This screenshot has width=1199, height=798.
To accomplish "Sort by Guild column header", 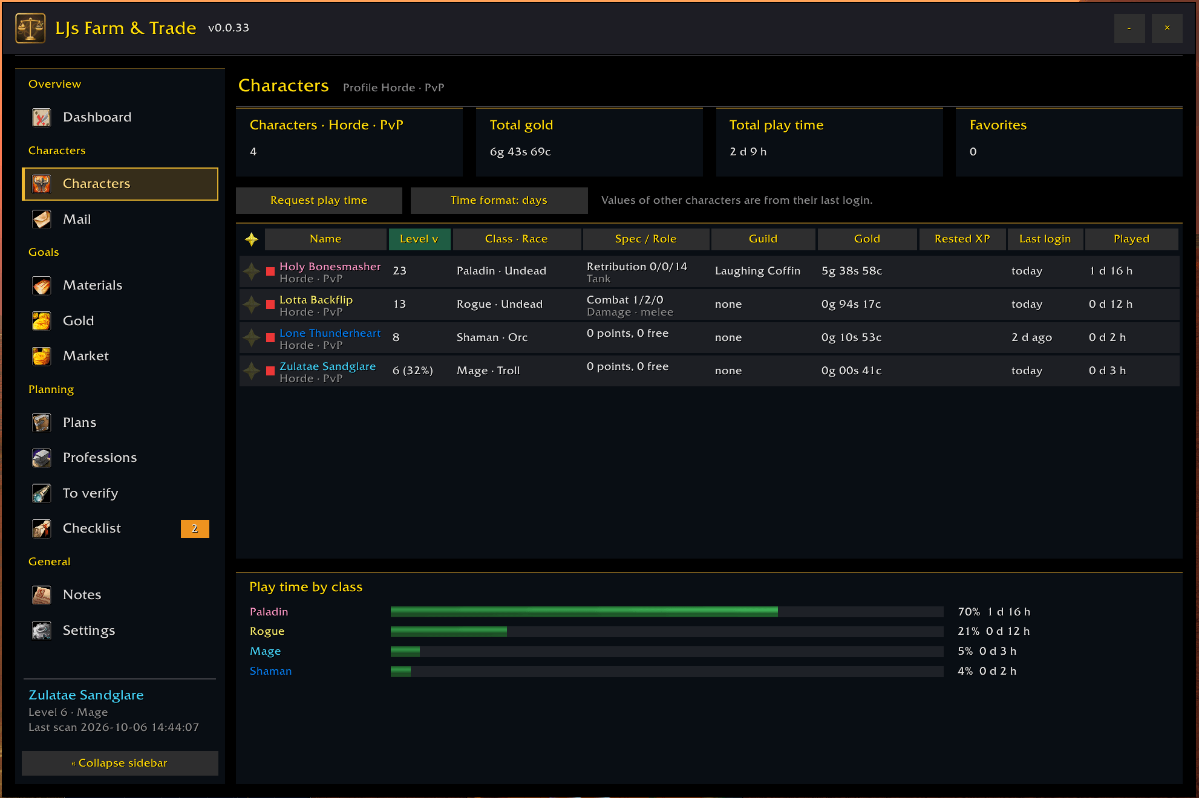I will point(763,239).
